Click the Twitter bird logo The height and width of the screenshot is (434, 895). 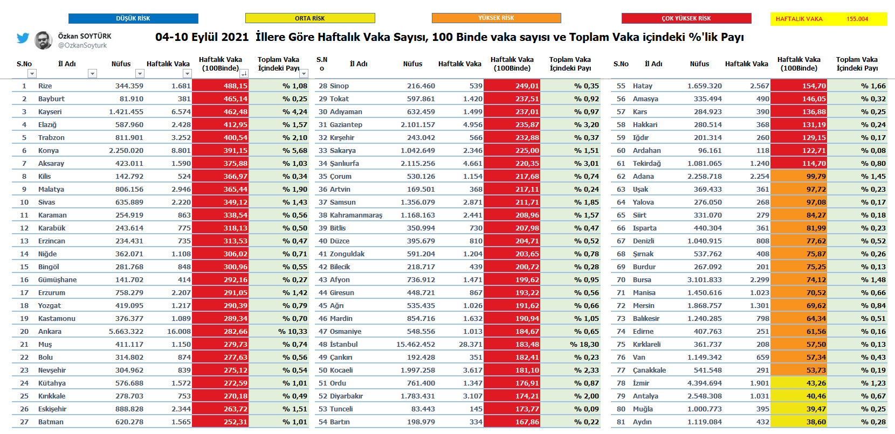point(23,38)
